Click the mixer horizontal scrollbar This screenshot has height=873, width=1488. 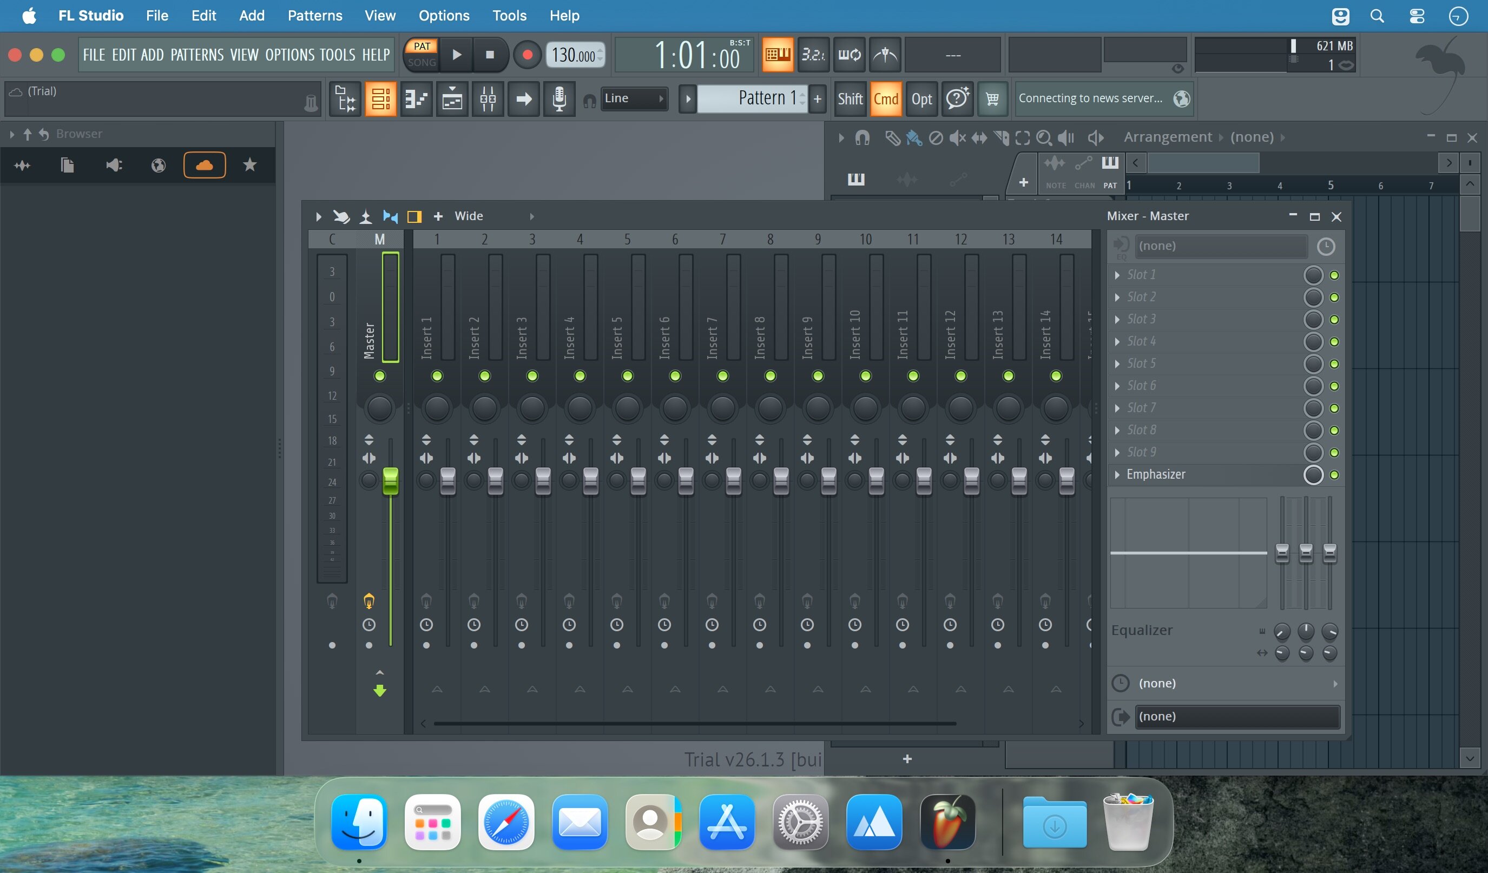click(x=694, y=723)
